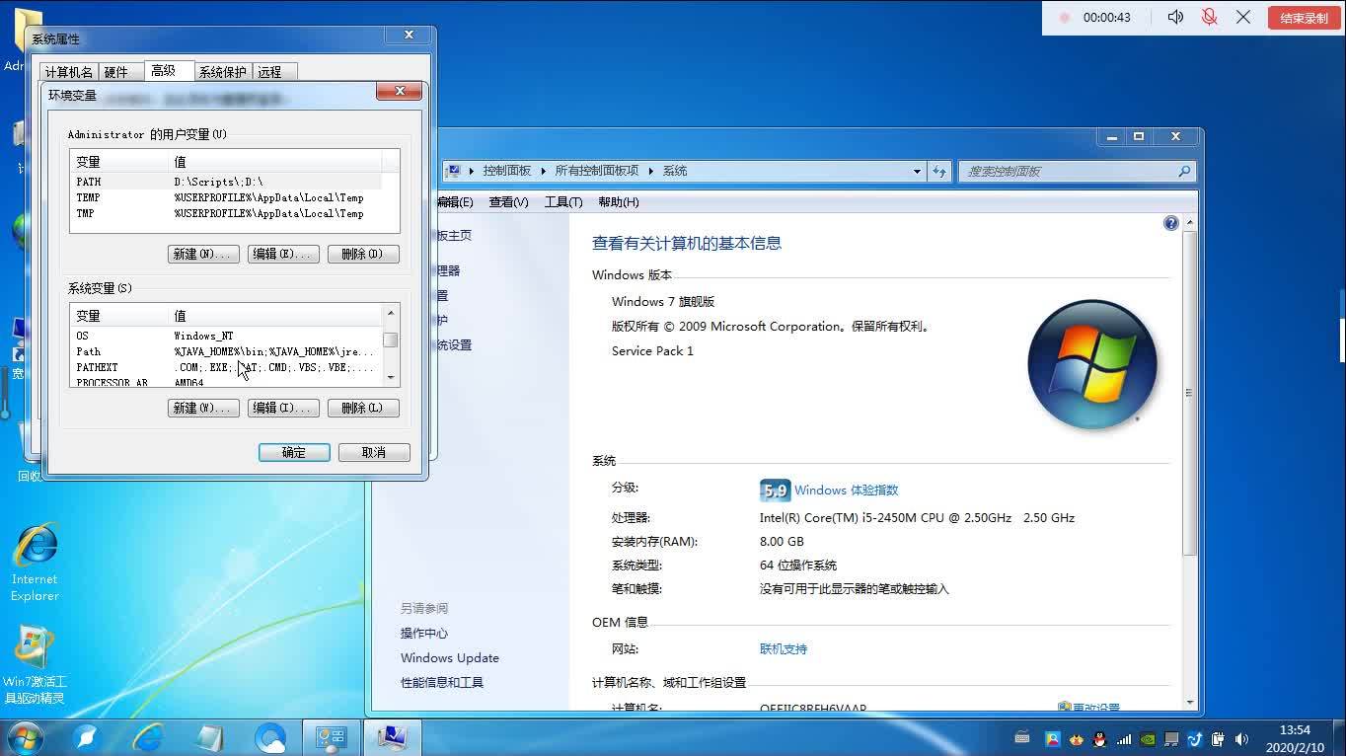Open Win7激活工具 desktop icon
This screenshot has height=756, width=1346.
(x=35, y=664)
